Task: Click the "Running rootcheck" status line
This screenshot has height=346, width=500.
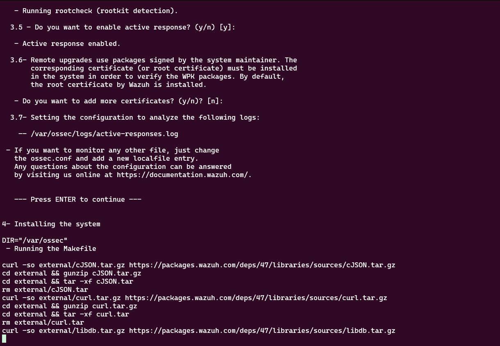Action: coord(96,11)
